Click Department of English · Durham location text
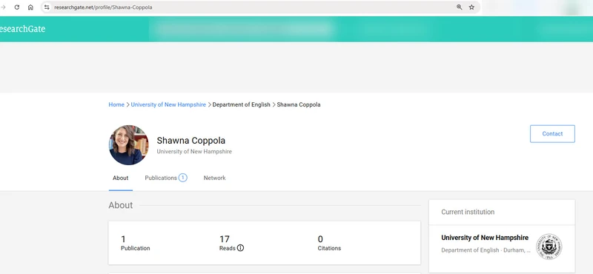593x274 pixels. [486, 250]
